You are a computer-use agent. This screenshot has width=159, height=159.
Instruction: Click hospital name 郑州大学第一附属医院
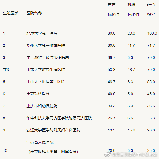(x=46, y=45)
